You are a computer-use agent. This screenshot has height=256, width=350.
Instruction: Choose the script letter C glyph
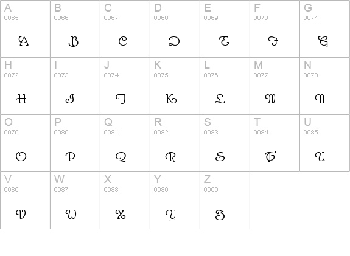click(125, 29)
